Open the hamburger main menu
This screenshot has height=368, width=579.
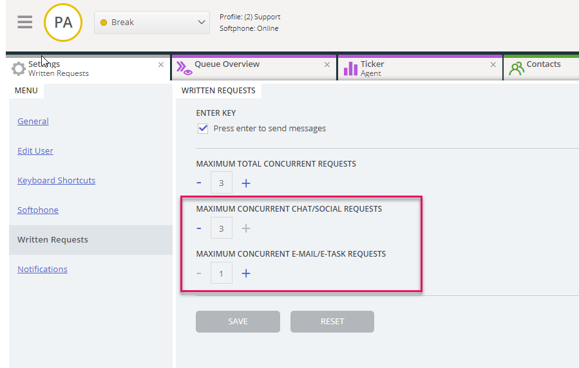pos(24,22)
